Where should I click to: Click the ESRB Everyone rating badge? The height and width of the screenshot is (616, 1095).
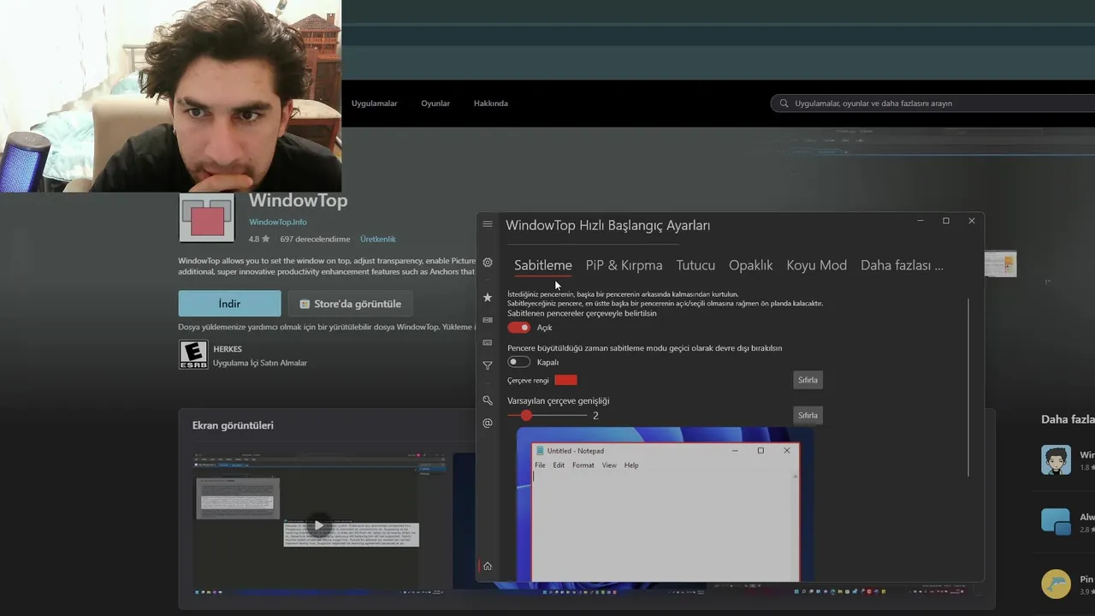coord(193,355)
